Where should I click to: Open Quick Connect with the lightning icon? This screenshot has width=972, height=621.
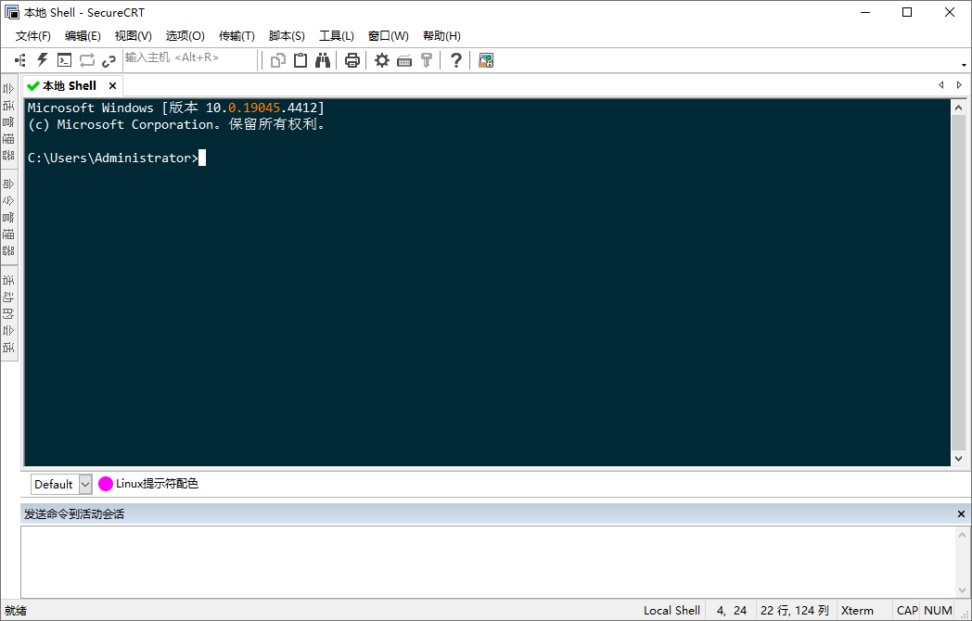tap(42, 60)
